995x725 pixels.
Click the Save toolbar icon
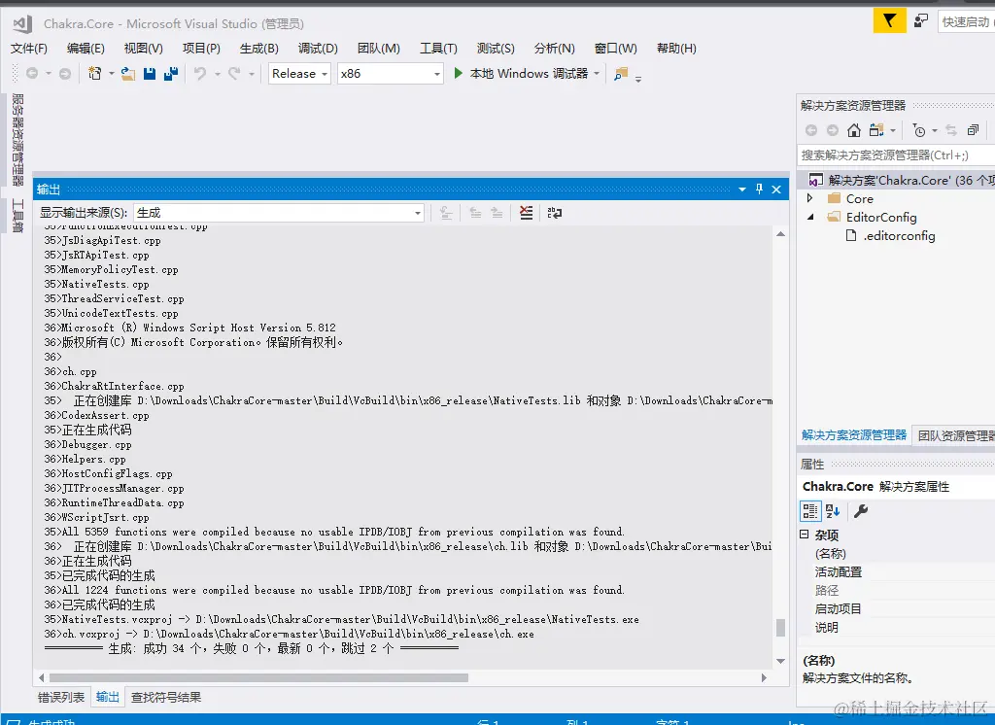tap(150, 74)
